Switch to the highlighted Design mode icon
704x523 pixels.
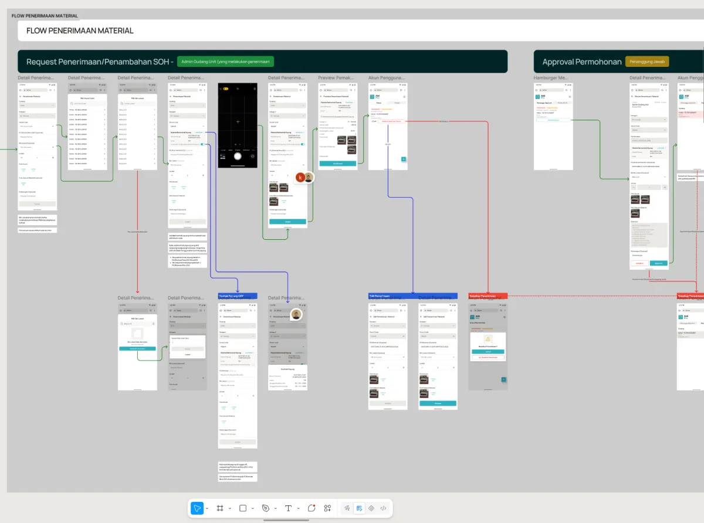[359, 508]
